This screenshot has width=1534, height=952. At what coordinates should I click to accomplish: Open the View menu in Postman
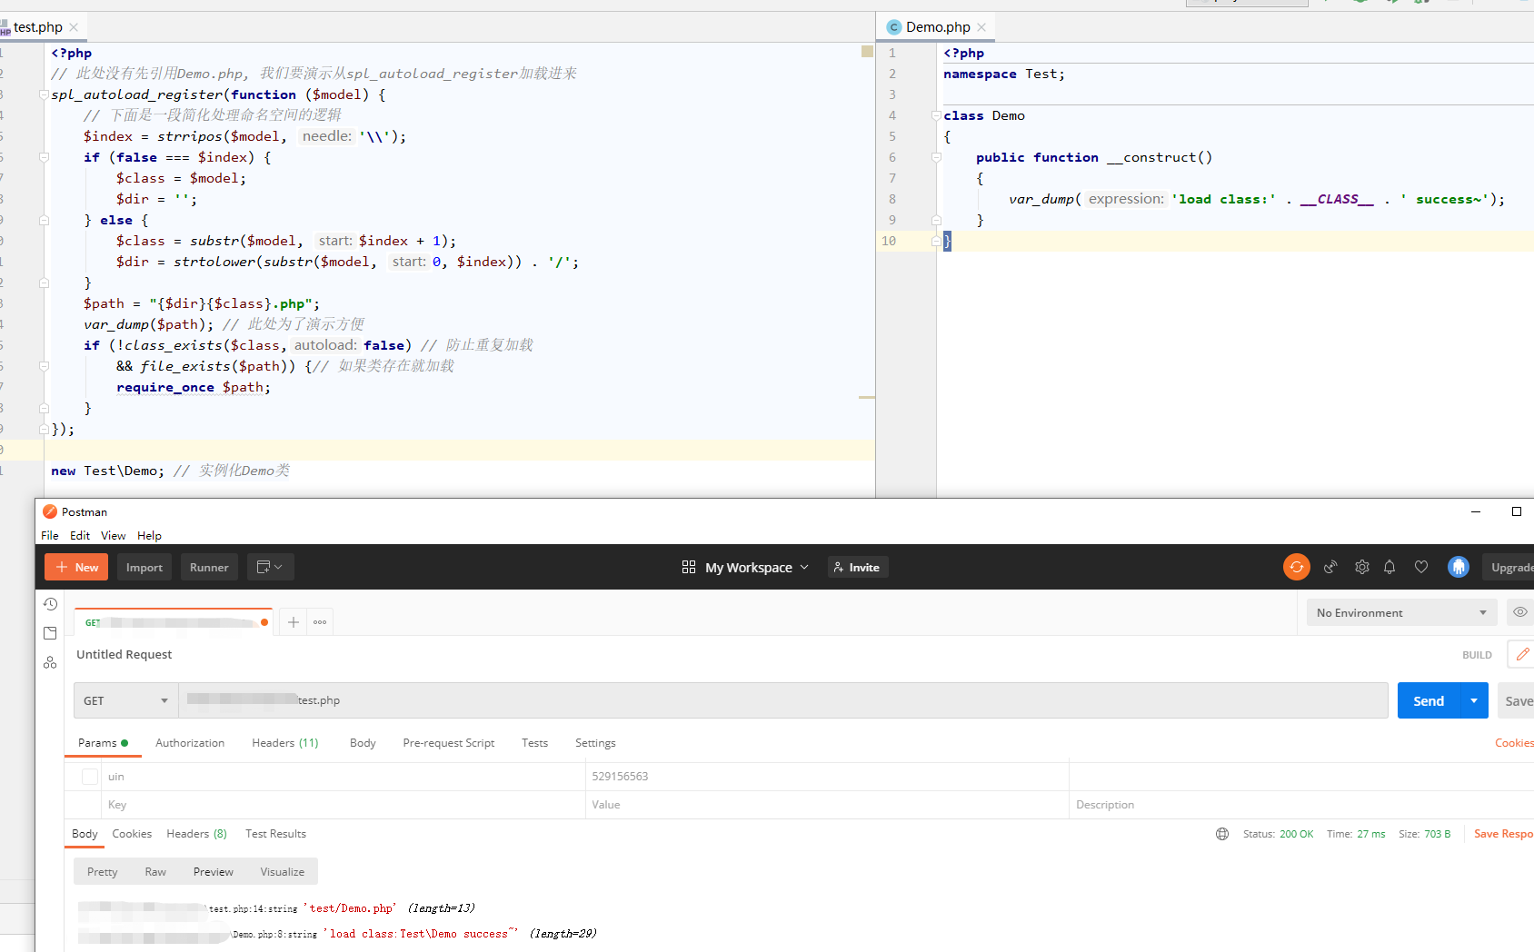click(113, 536)
